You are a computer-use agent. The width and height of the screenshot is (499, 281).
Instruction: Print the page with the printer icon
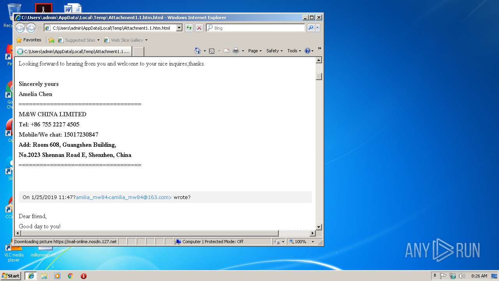point(236,51)
